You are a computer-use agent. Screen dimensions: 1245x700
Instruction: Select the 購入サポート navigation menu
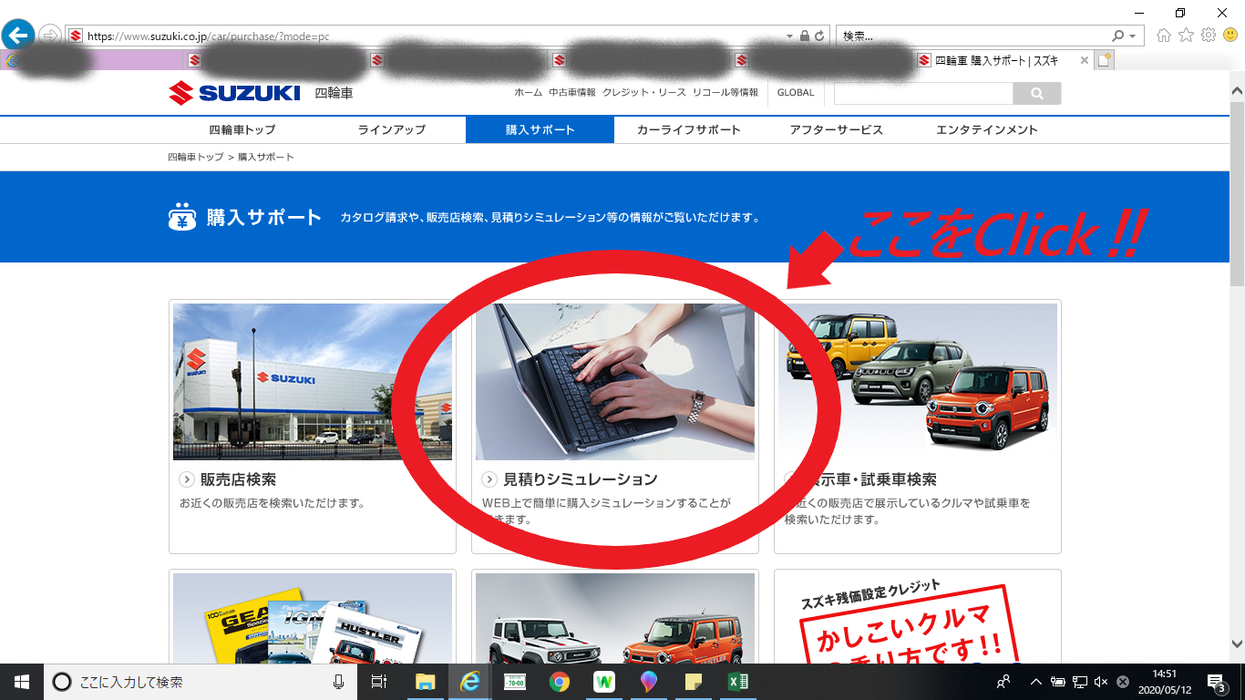coord(540,129)
